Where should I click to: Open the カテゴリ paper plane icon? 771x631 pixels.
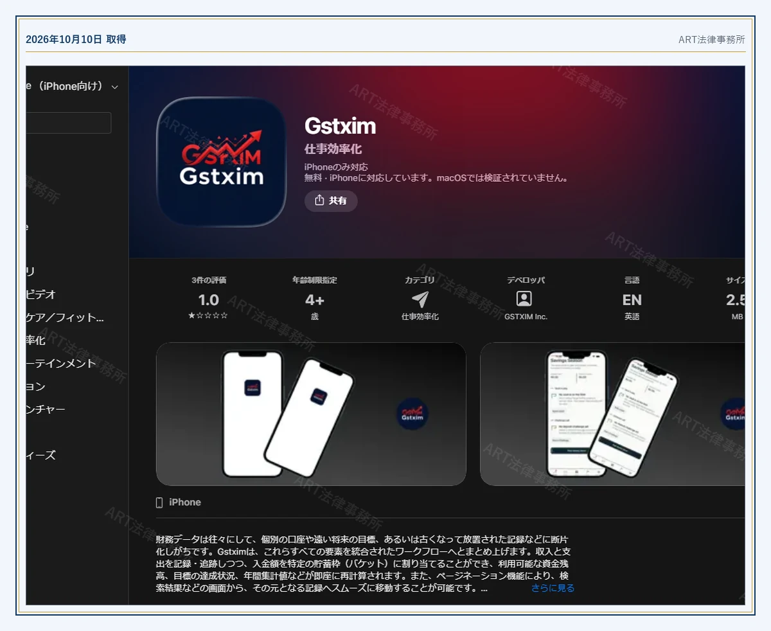[x=420, y=299]
